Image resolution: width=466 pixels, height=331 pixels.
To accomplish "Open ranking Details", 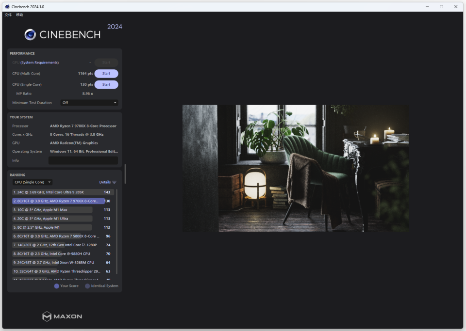I will click(x=105, y=182).
